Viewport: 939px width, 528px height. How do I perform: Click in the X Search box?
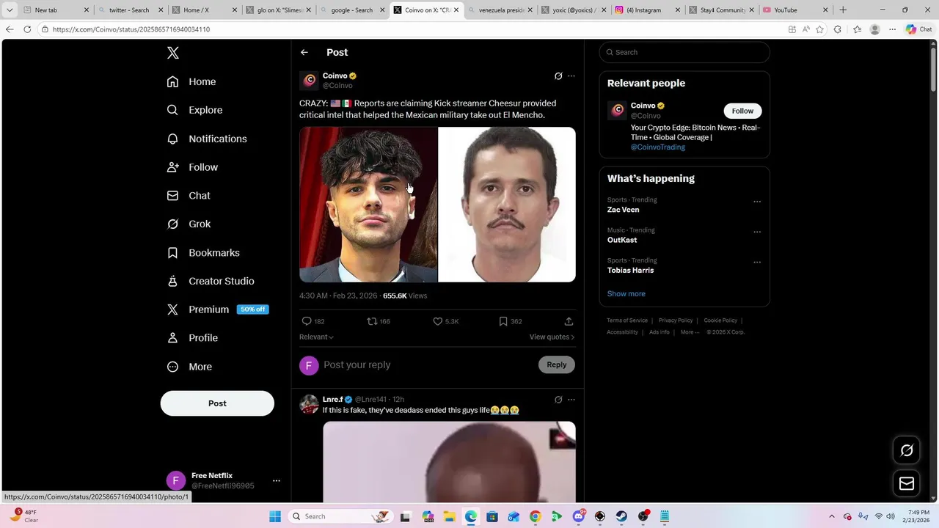(684, 52)
